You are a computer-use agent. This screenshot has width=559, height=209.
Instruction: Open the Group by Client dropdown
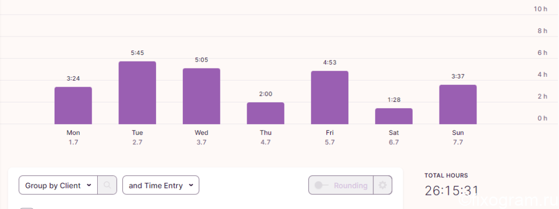[x=58, y=185]
